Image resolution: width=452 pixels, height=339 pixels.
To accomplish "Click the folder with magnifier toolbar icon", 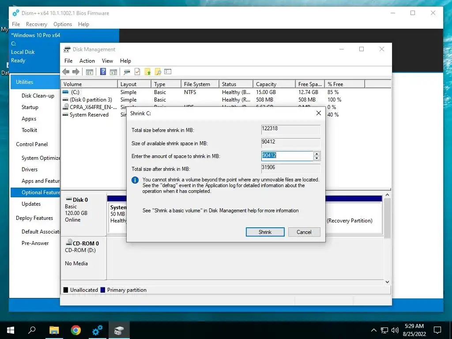I will (158, 72).
